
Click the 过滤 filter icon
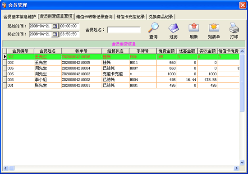(174, 28)
